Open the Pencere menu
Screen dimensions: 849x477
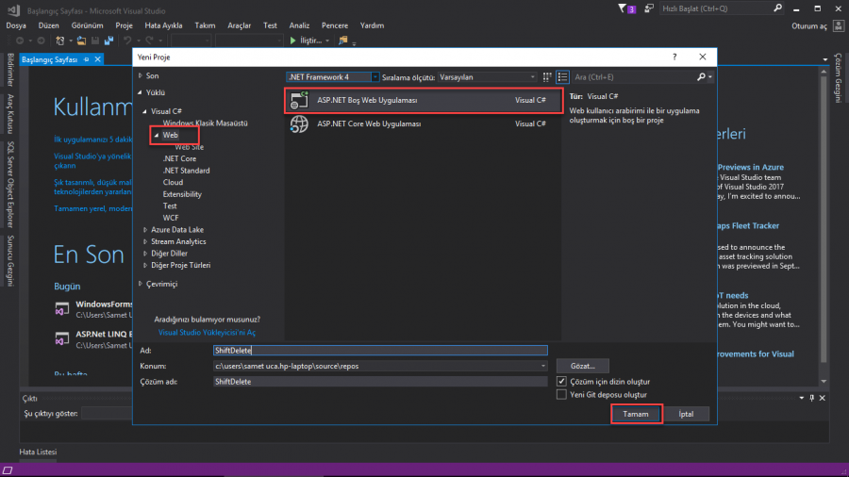pos(335,25)
